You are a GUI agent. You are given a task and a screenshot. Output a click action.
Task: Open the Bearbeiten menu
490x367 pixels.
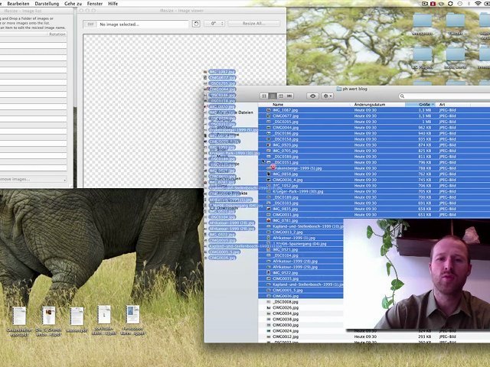(18, 4)
